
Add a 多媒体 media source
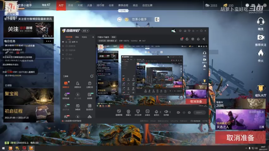coord(147,113)
